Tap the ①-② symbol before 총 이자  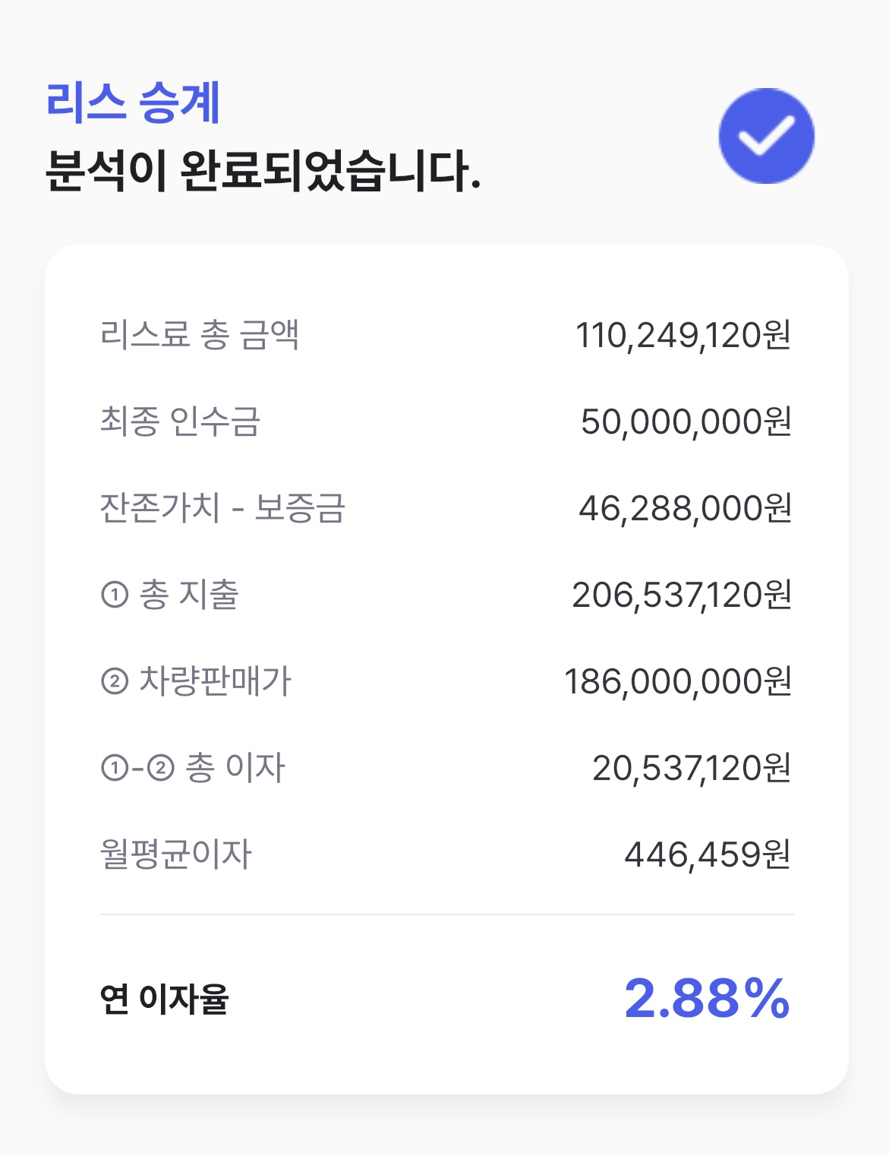click(137, 768)
